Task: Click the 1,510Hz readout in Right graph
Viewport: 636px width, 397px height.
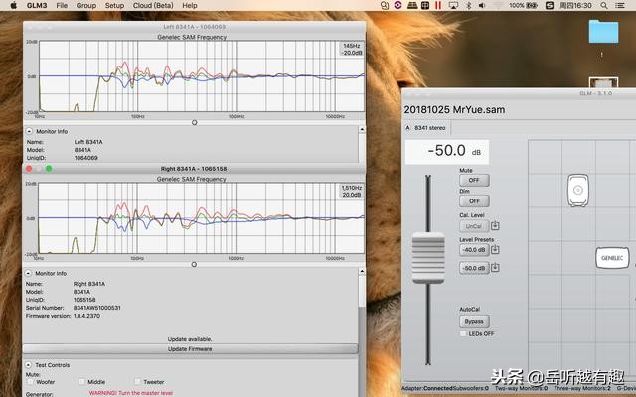Action: pos(351,191)
